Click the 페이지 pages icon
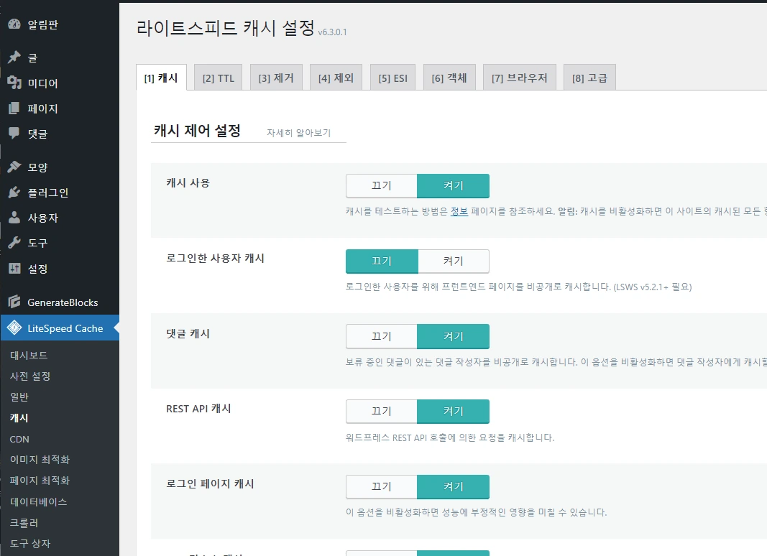Image resolution: width=767 pixels, height=556 pixels. point(14,108)
